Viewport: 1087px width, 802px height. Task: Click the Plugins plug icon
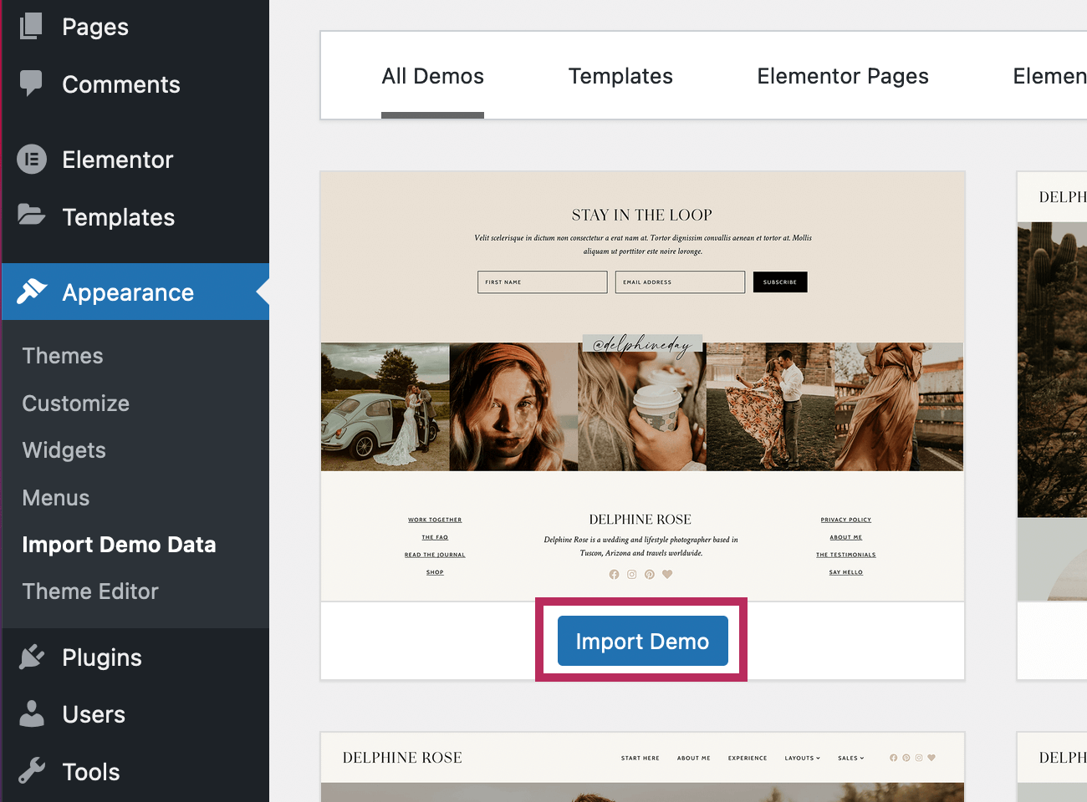pyautogui.click(x=32, y=657)
